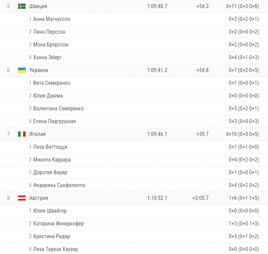Open athlete Анна Магнуссон
268x254 pixels.
pos(52,19)
